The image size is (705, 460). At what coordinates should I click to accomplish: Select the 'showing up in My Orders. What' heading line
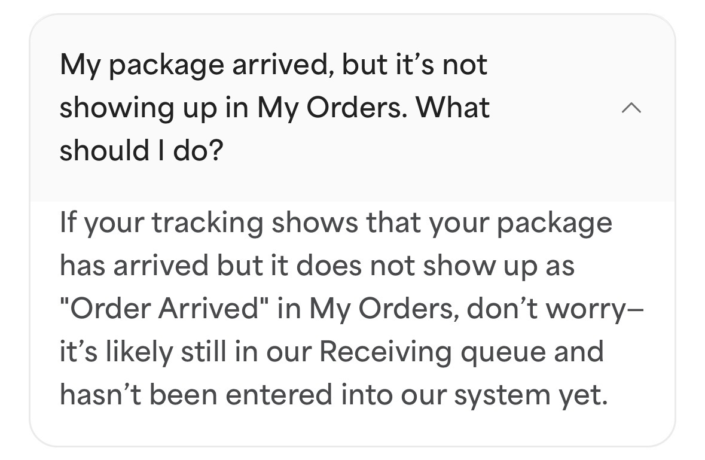point(274,108)
